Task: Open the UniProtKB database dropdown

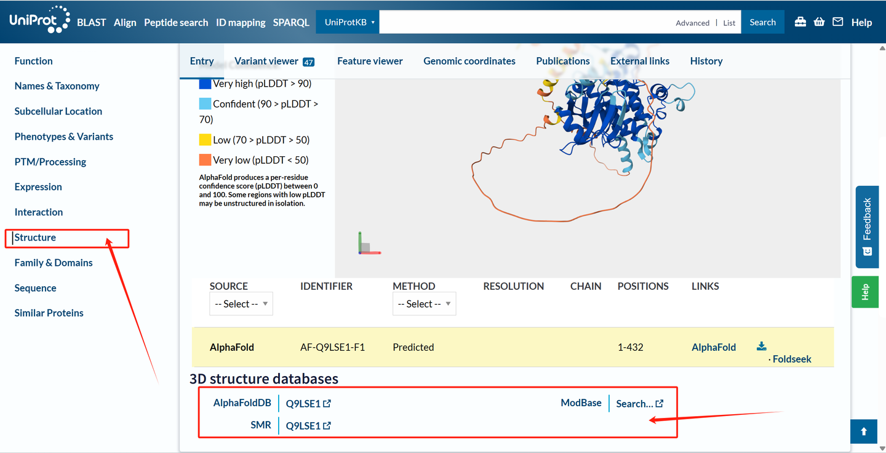Action: click(348, 22)
